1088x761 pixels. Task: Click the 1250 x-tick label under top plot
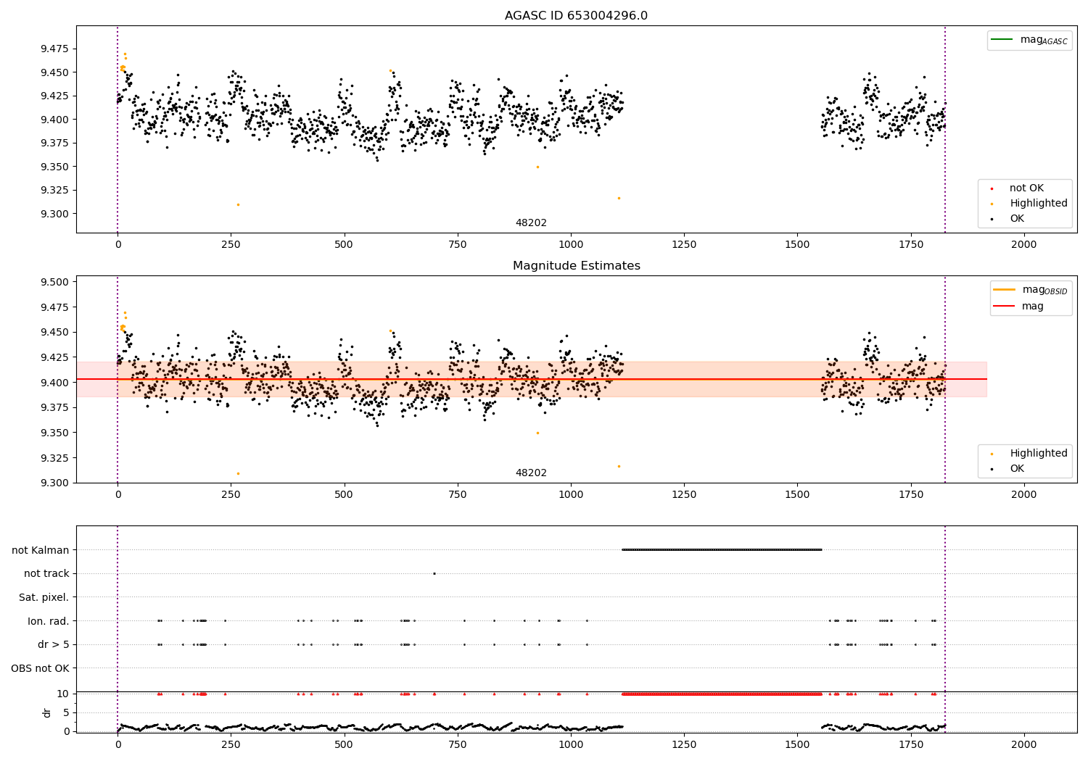tap(684, 245)
